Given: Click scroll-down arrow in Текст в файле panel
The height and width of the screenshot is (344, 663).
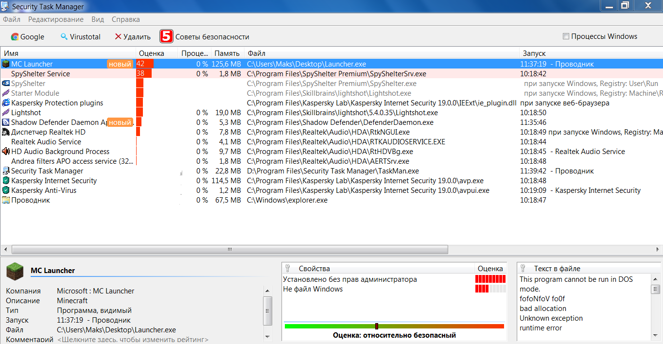Looking at the screenshot, I should click(656, 336).
